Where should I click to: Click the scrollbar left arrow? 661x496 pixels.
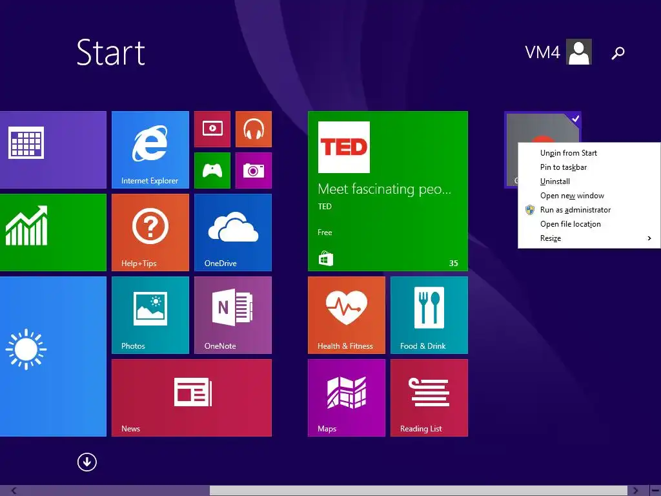[14, 491]
